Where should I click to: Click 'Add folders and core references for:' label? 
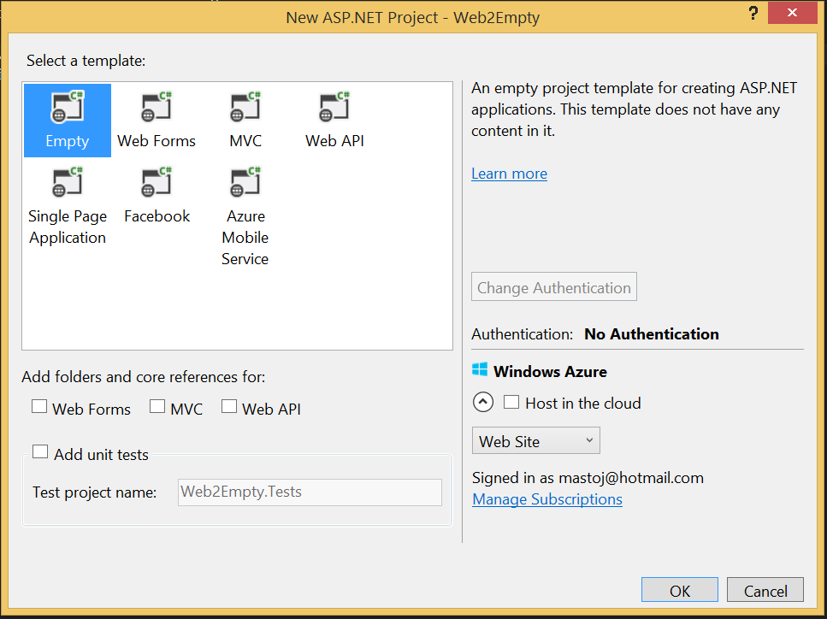point(144,377)
